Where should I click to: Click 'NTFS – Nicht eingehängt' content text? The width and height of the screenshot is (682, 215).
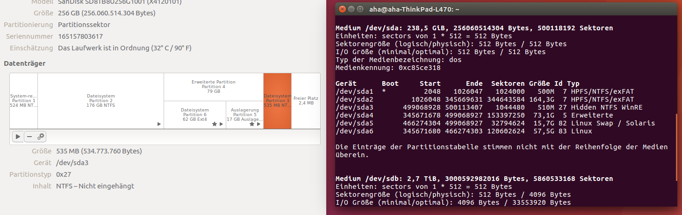click(x=95, y=186)
